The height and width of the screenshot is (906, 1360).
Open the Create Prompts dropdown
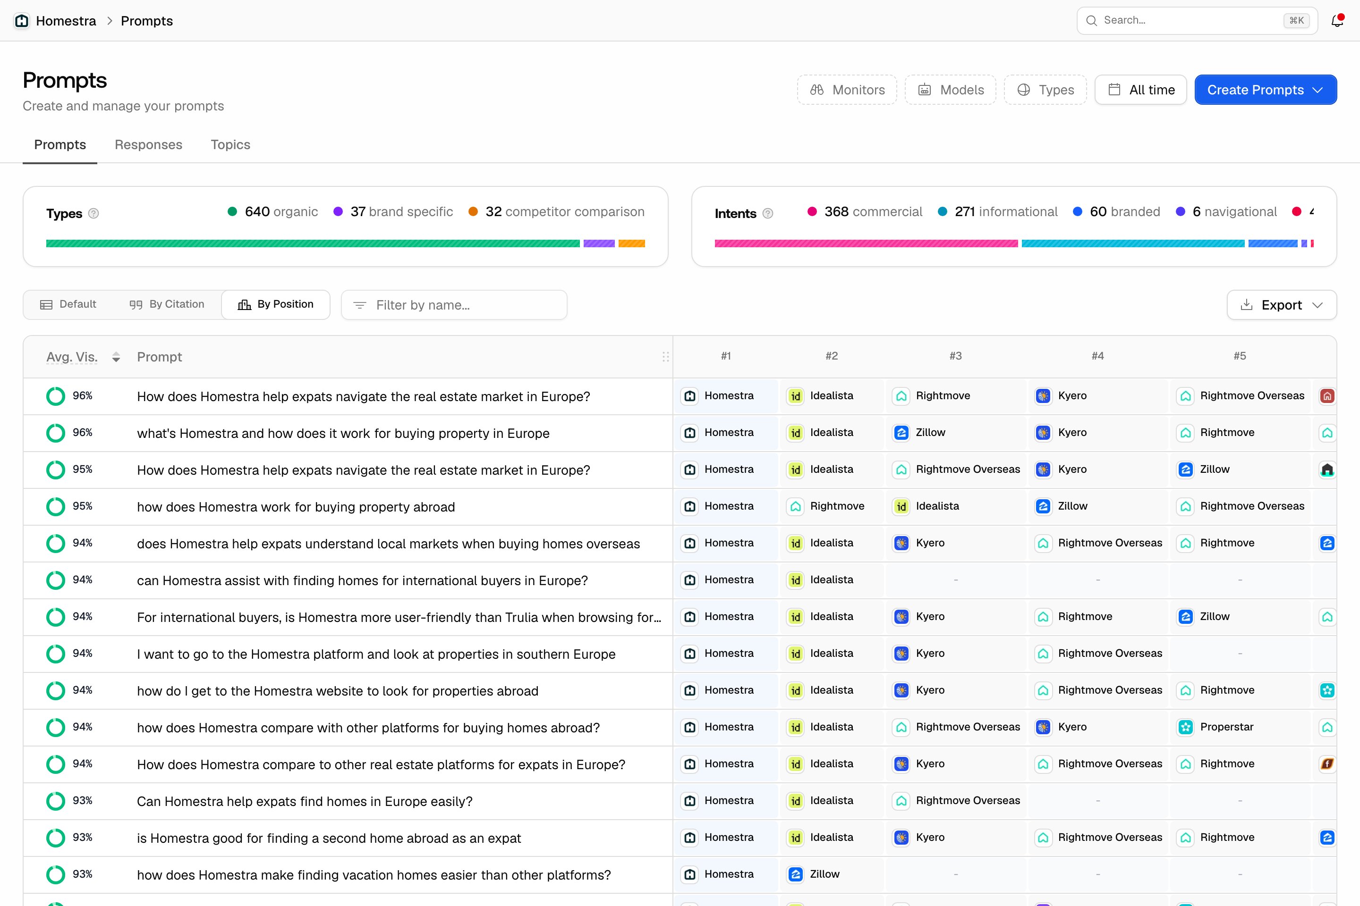tap(1265, 90)
